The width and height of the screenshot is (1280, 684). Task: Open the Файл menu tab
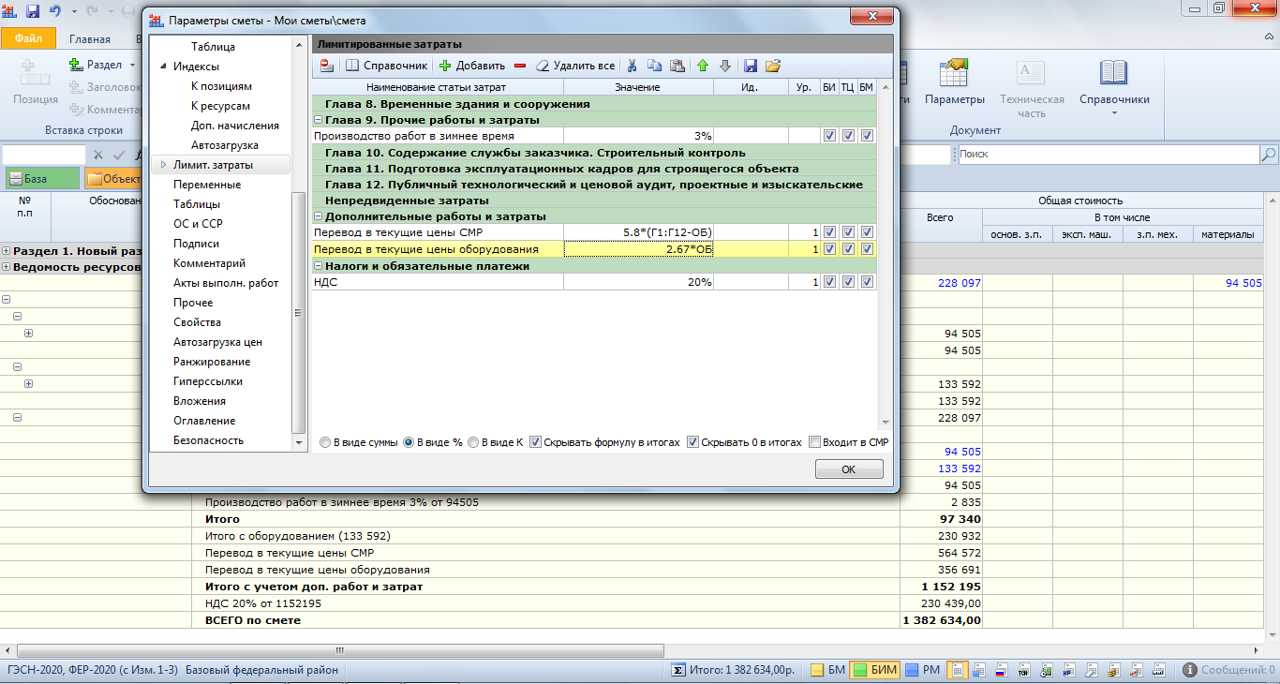[x=28, y=38]
